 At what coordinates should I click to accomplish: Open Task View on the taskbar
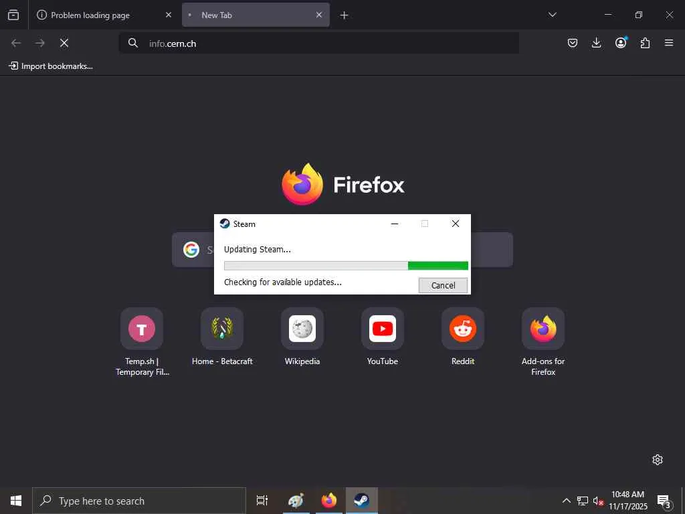(262, 501)
